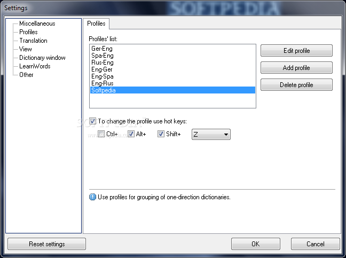
Task: Switch to the Profiles tab
Action: click(x=96, y=24)
